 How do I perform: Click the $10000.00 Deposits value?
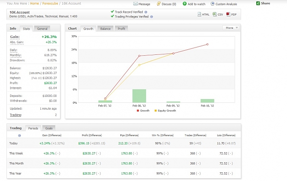click(x=50, y=96)
